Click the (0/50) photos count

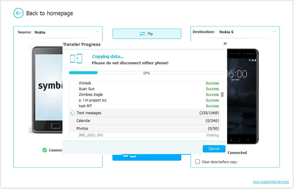tap(213, 128)
